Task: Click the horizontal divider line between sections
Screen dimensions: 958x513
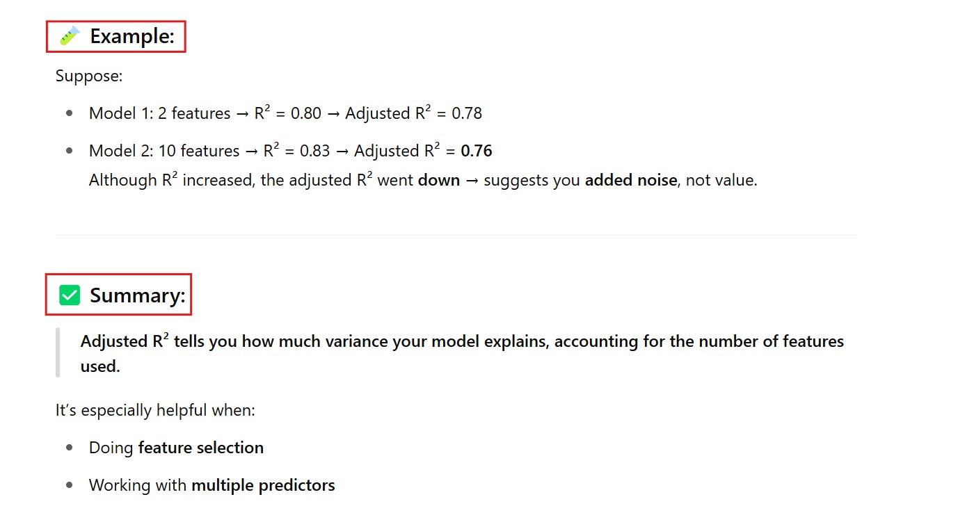Action: point(456,236)
